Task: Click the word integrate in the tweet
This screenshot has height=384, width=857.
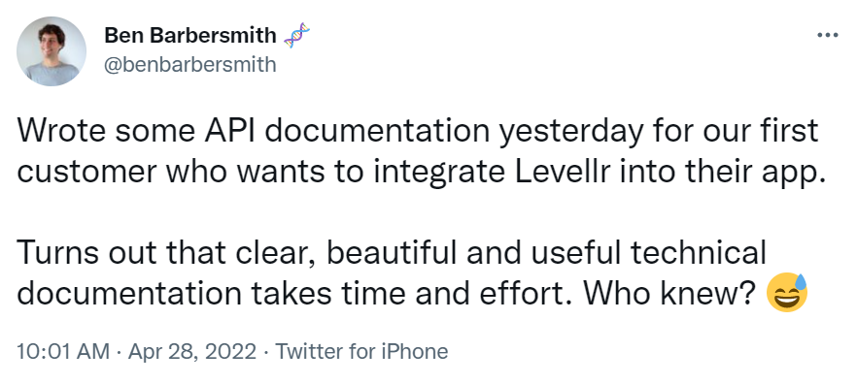Action: pos(430,174)
